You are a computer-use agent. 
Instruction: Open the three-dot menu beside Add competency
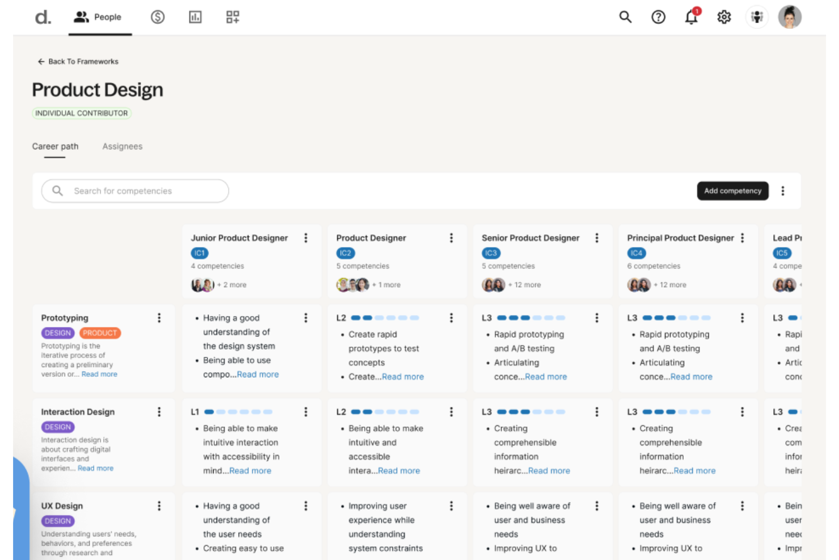tap(783, 191)
